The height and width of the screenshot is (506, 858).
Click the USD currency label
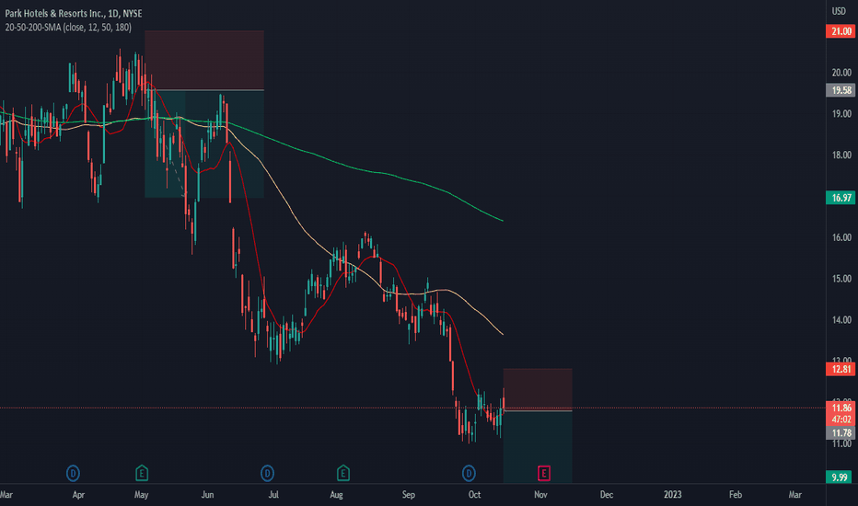(839, 11)
